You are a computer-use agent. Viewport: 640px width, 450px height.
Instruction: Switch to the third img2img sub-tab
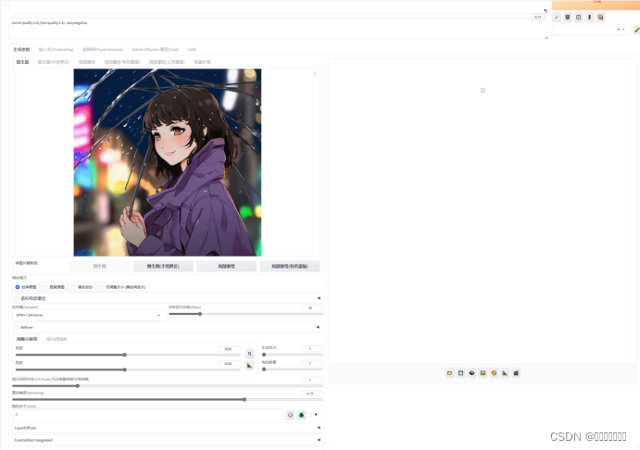[x=87, y=62]
